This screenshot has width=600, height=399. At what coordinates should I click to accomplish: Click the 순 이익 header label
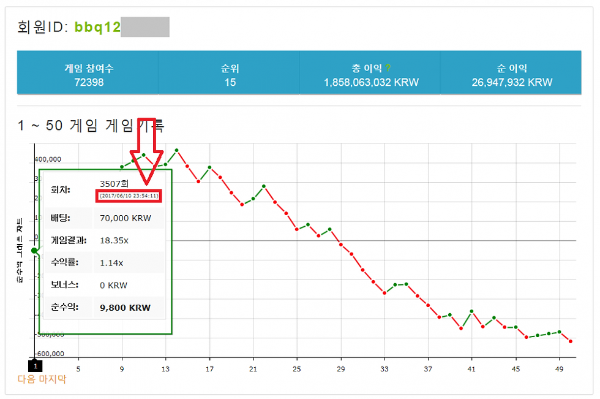pos(512,68)
